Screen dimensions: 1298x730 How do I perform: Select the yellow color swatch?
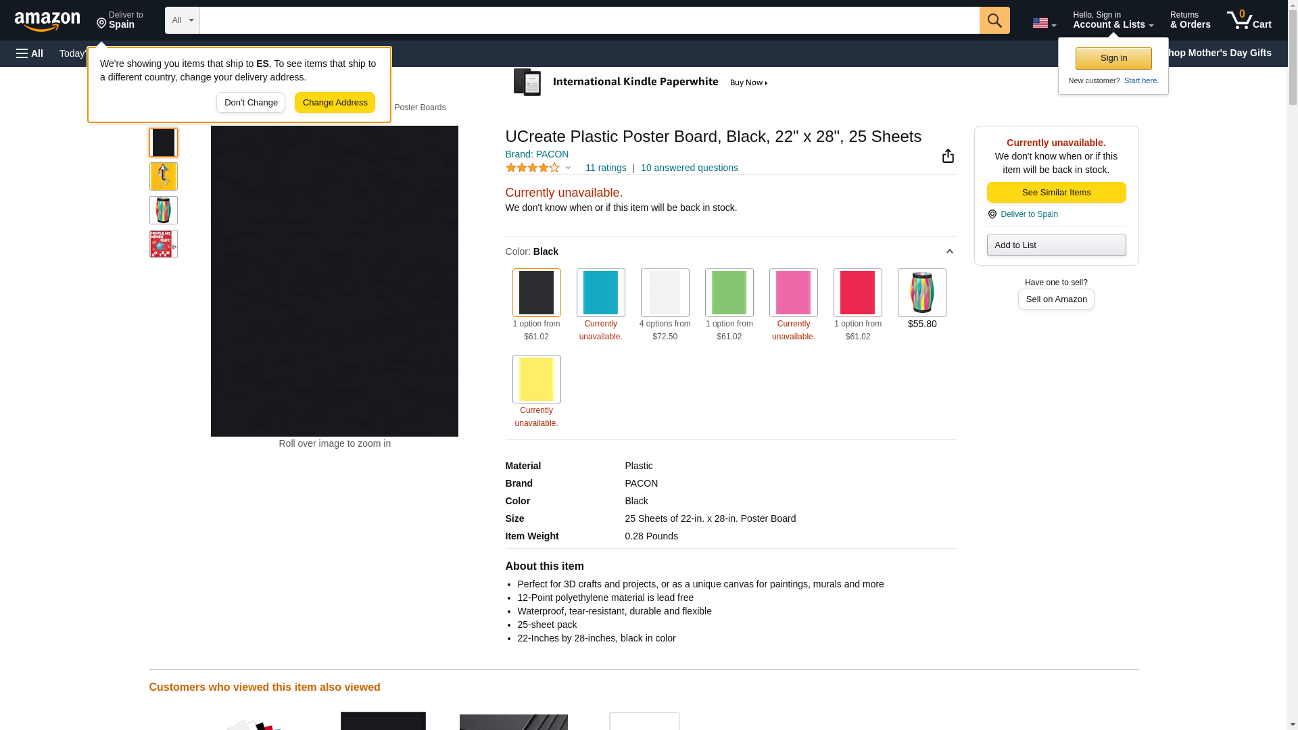(536, 379)
